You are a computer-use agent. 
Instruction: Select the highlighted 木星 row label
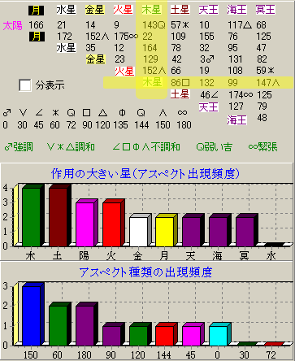click(152, 82)
